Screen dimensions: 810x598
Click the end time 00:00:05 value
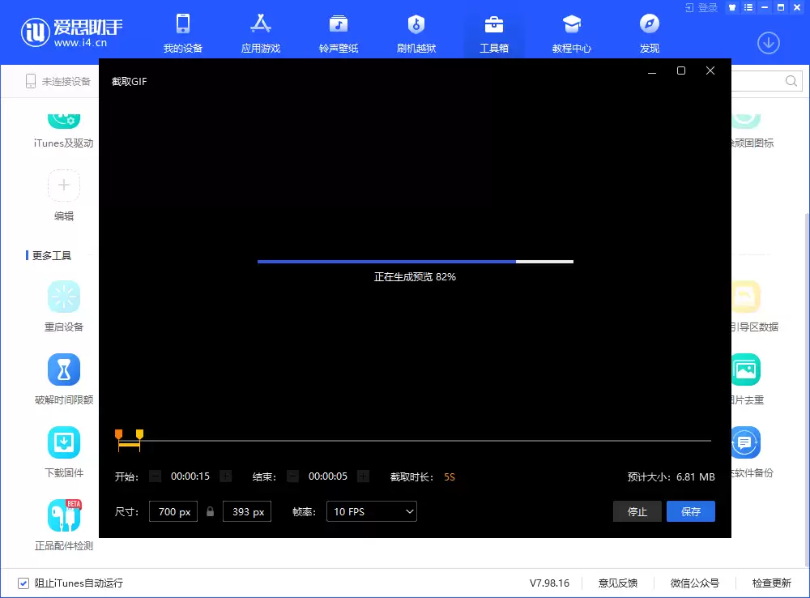click(328, 476)
